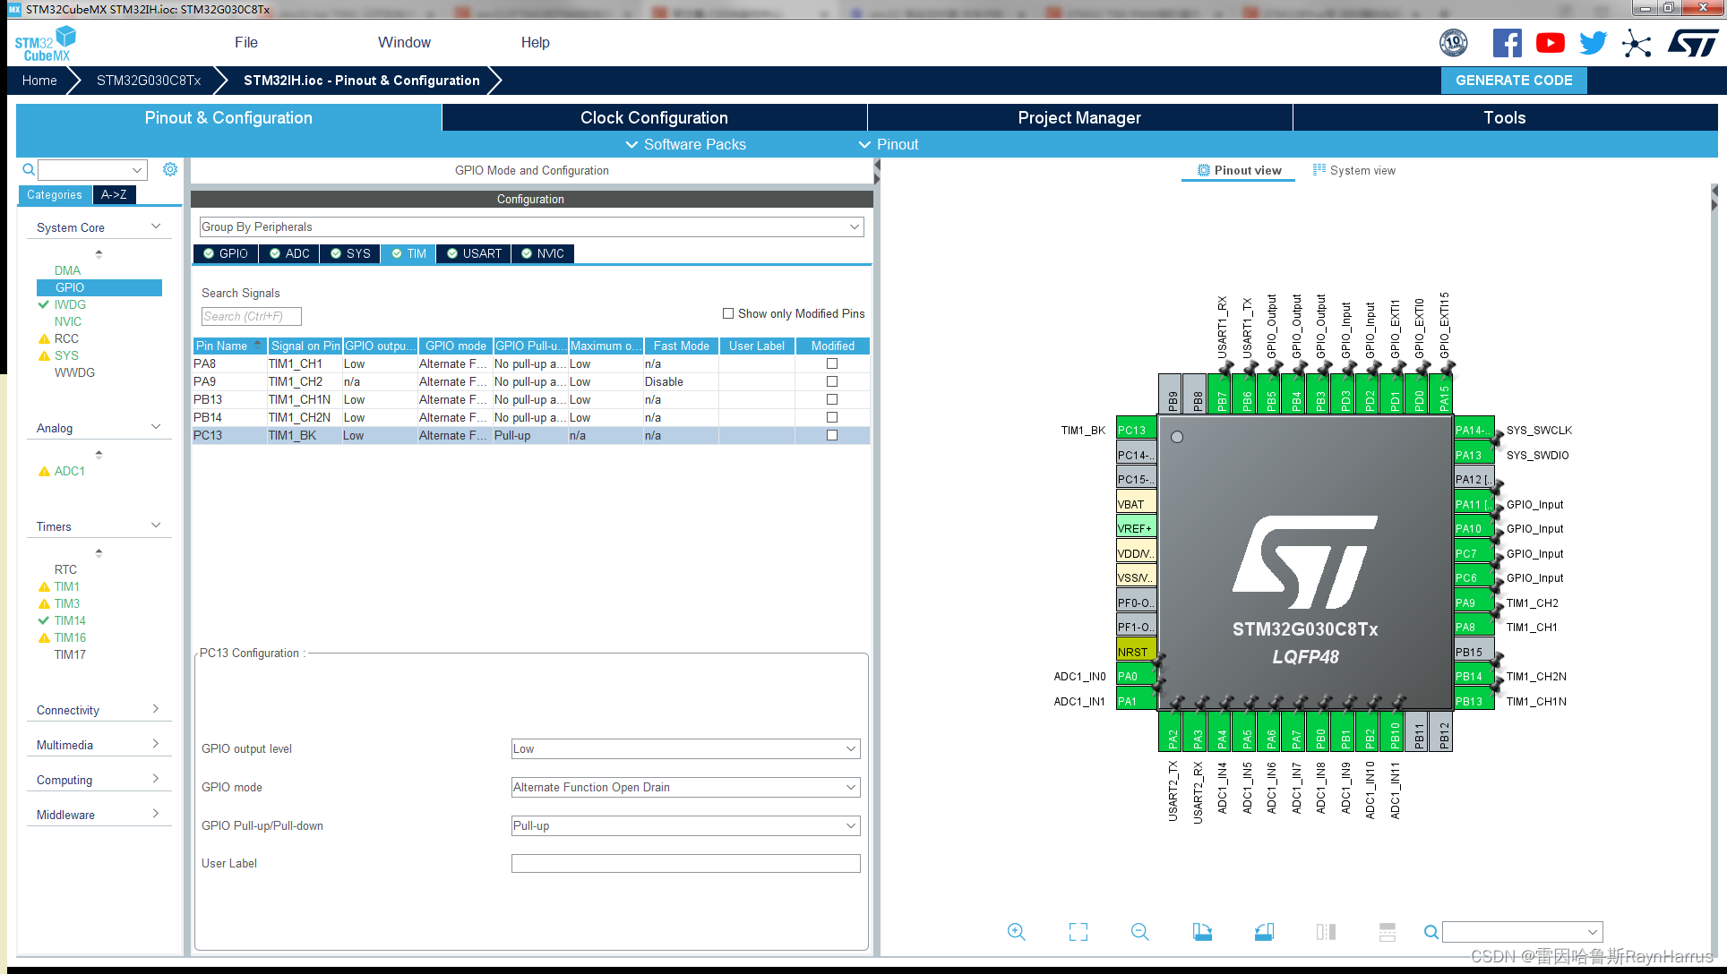Viewport: 1727px width, 974px height.
Task: Rotate the chip pinout clockwise
Action: (1202, 931)
